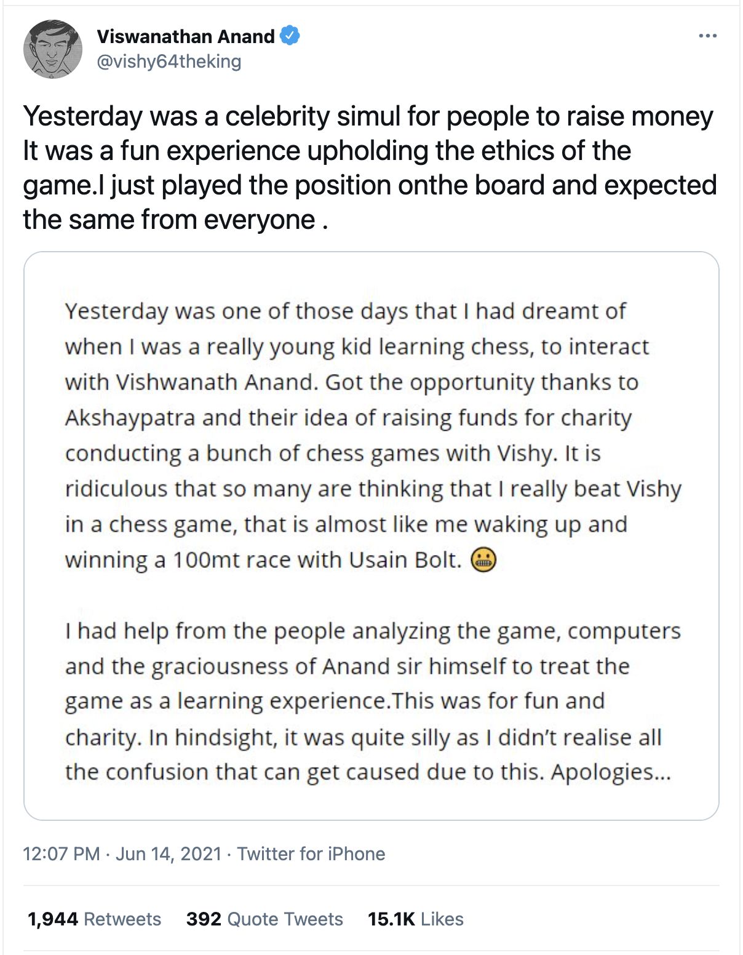Click the blue verified badge icon
Viewport: 743px width, 955px height.
(x=290, y=36)
